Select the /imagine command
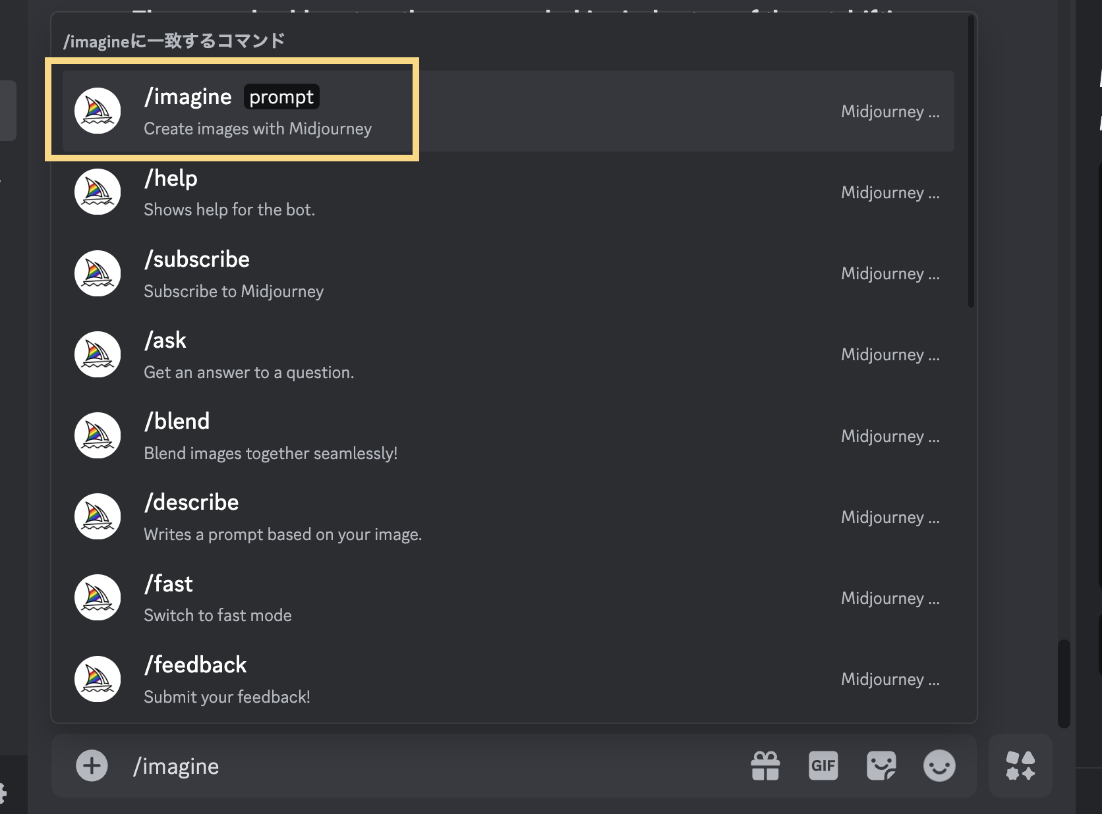The image size is (1102, 814). pyautogui.click(x=188, y=97)
